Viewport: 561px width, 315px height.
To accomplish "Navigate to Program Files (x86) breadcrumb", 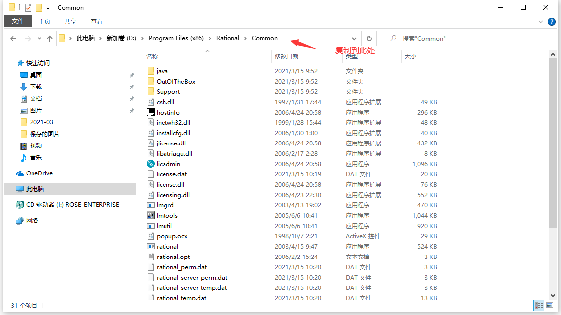I will (176, 38).
